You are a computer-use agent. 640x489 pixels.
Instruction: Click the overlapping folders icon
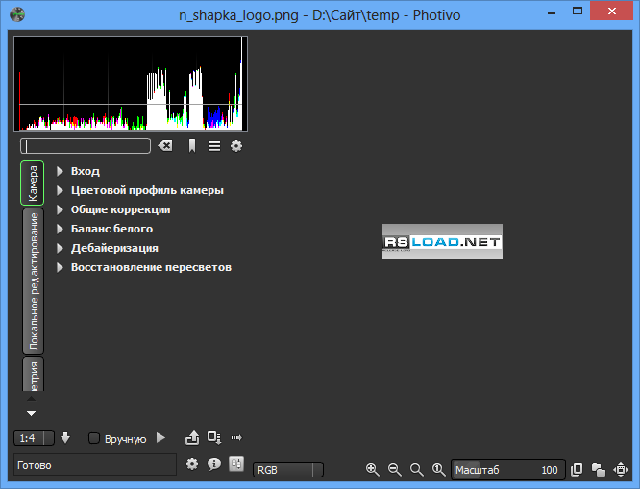coord(599,470)
